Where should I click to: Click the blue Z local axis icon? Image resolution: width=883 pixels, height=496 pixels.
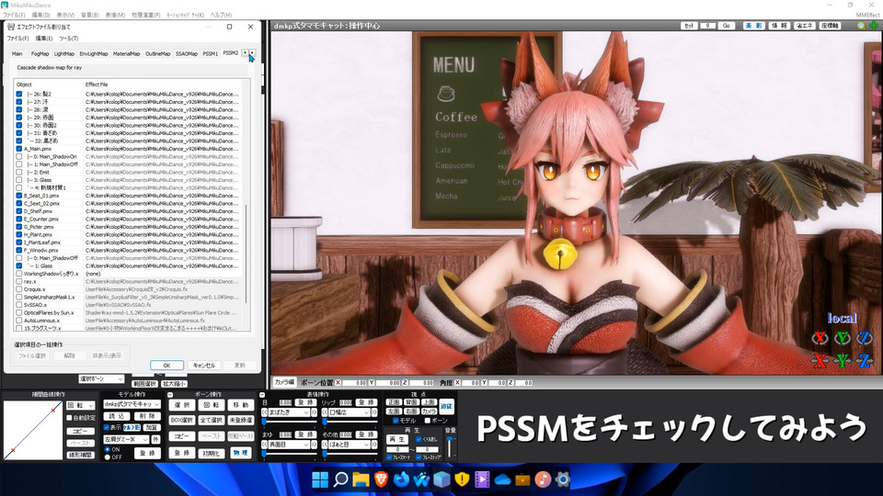click(x=863, y=338)
